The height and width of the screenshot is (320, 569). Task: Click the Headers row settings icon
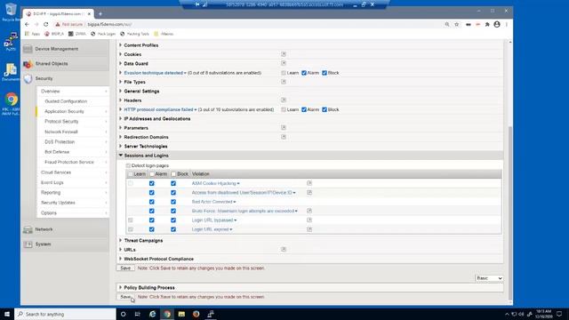pos(284,100)
